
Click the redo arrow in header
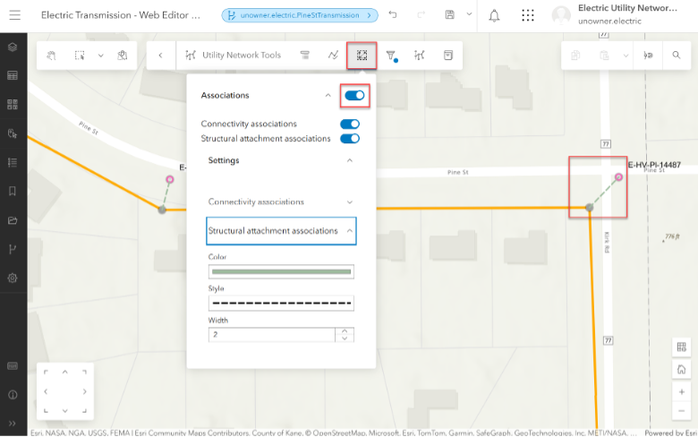pyautogui.click(x=421, y=14)
